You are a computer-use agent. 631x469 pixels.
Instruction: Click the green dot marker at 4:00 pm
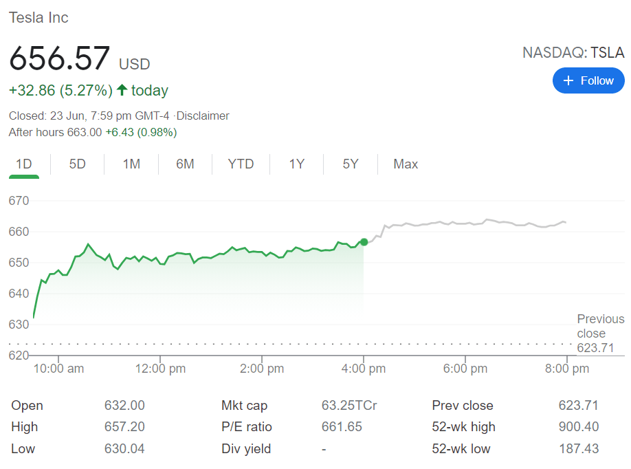364,242
